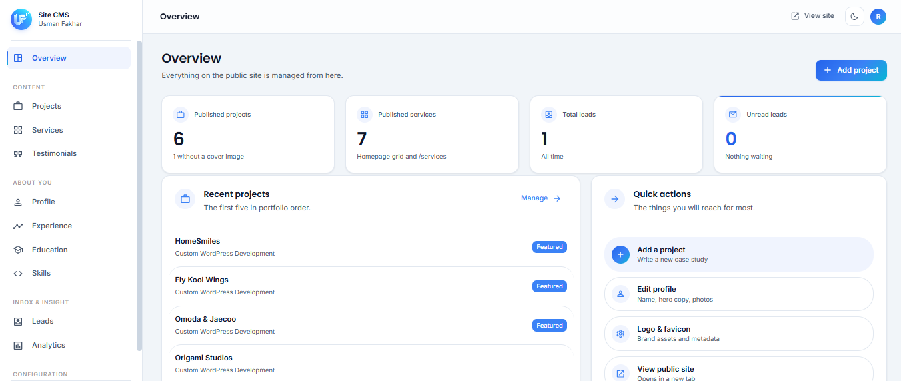The height and width of the screenshot is (381, 901).
Task: Click the Featured badge on HomeSmiles
Action: coord(550,247)
